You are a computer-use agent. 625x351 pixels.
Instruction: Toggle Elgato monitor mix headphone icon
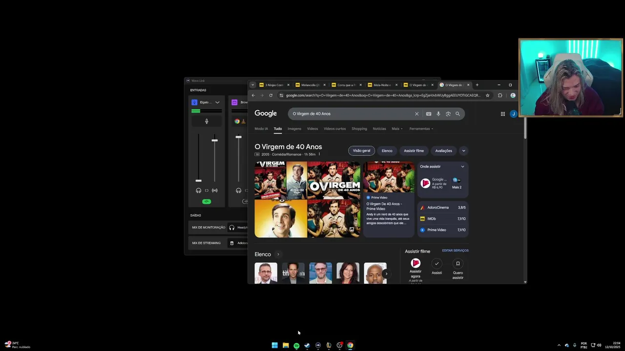(198, 191)
